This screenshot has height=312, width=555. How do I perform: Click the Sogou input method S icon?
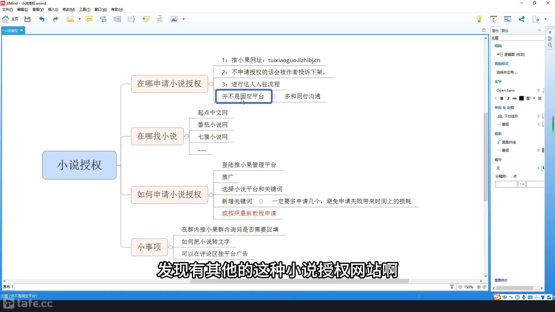click(x=497, y=297)
